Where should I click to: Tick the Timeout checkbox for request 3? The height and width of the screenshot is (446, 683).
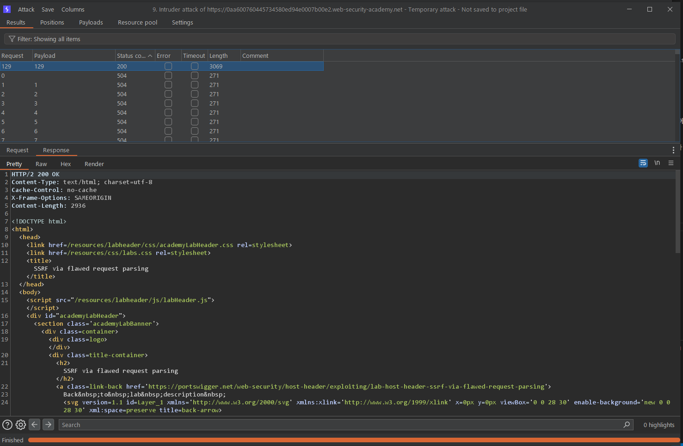[195, 103]
